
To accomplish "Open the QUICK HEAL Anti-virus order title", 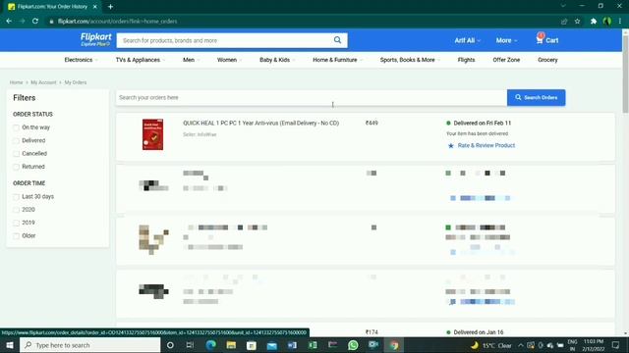I will pos(260,123).
